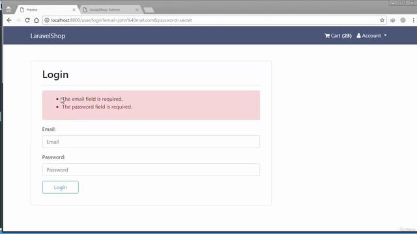Click 'The password field is required.' message
This screenshot has width=417, height=234.
(x=97, y=107)
